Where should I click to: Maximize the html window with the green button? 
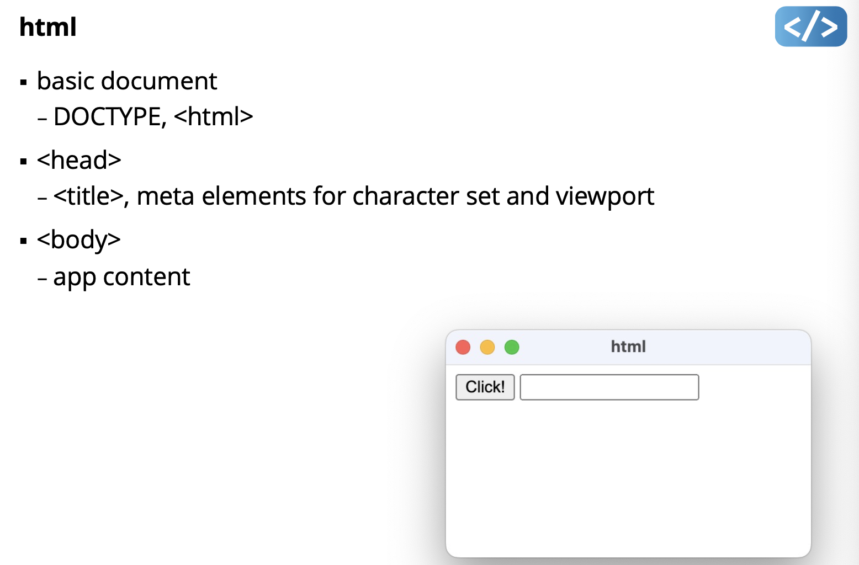tap(512, 347)
